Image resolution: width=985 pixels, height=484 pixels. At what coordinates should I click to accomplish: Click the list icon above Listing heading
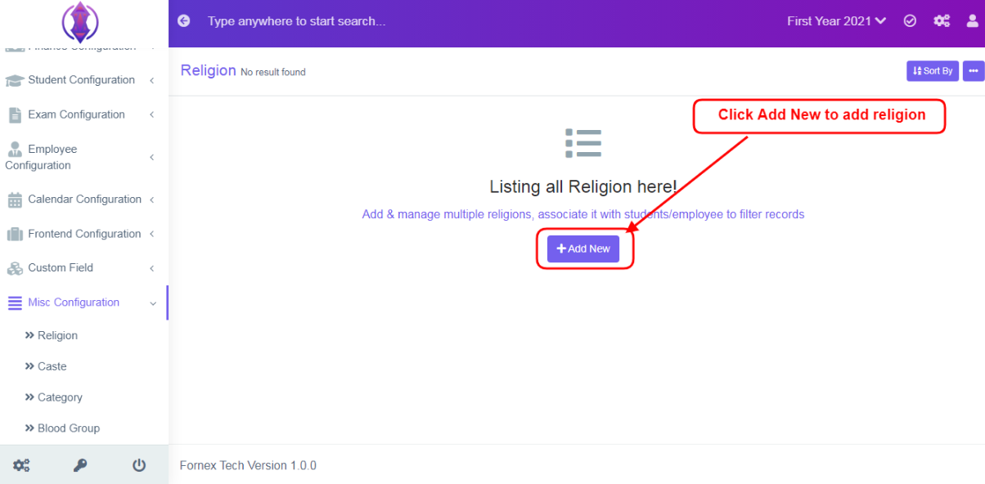pyautogui.click(x=583, y=143)
